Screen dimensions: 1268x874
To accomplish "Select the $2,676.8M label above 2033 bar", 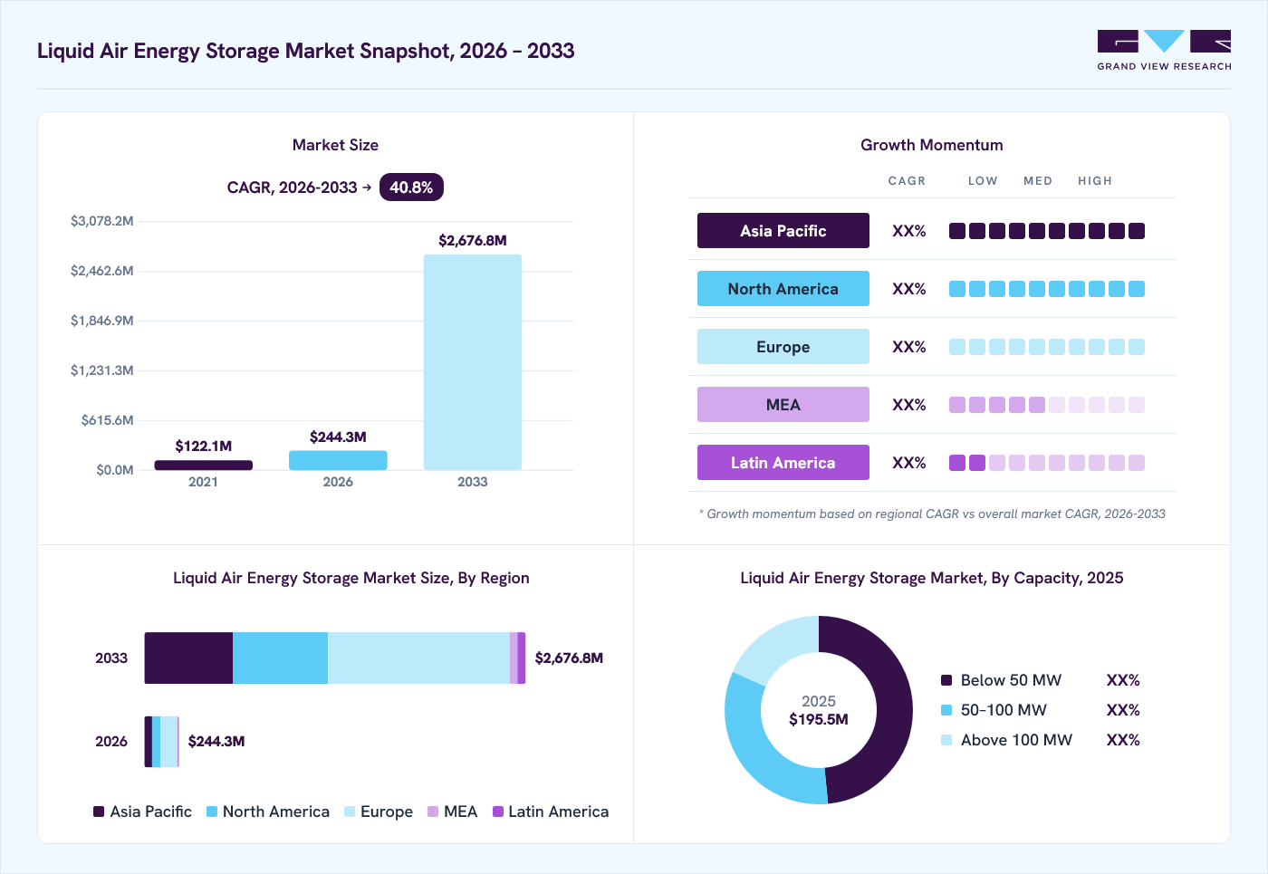I will [x=473, y=241].
